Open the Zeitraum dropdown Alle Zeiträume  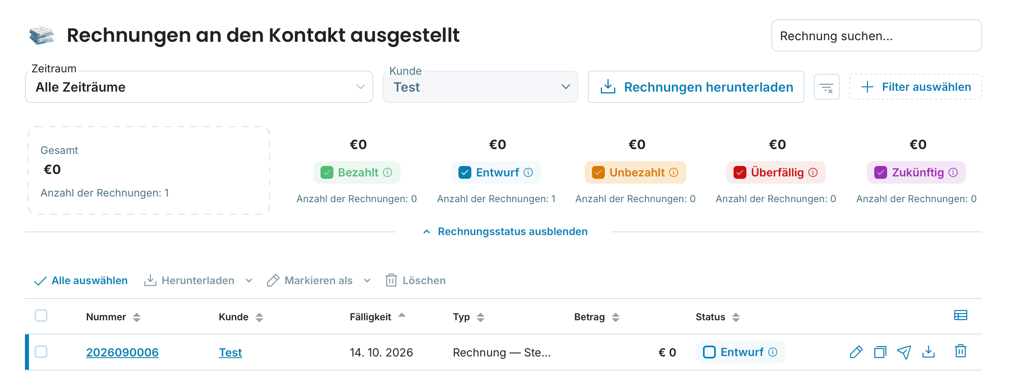pyautogui.click(x=199, y=87)
